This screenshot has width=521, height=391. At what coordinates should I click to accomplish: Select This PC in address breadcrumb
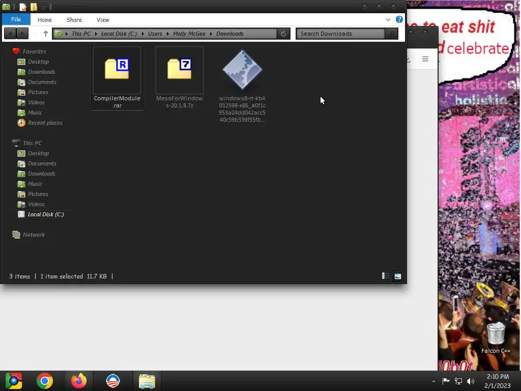81,34
